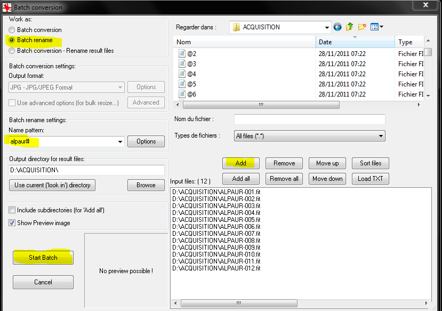Click the back navigation arrow icon
Viewport: 442px width, 311px height.
coord(337,27)
